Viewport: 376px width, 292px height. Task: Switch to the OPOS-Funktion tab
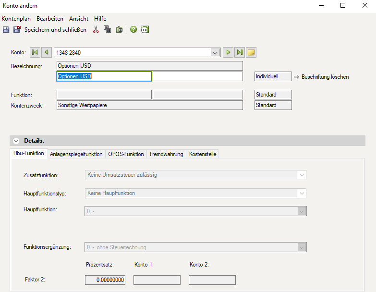(x=126, y=154)
